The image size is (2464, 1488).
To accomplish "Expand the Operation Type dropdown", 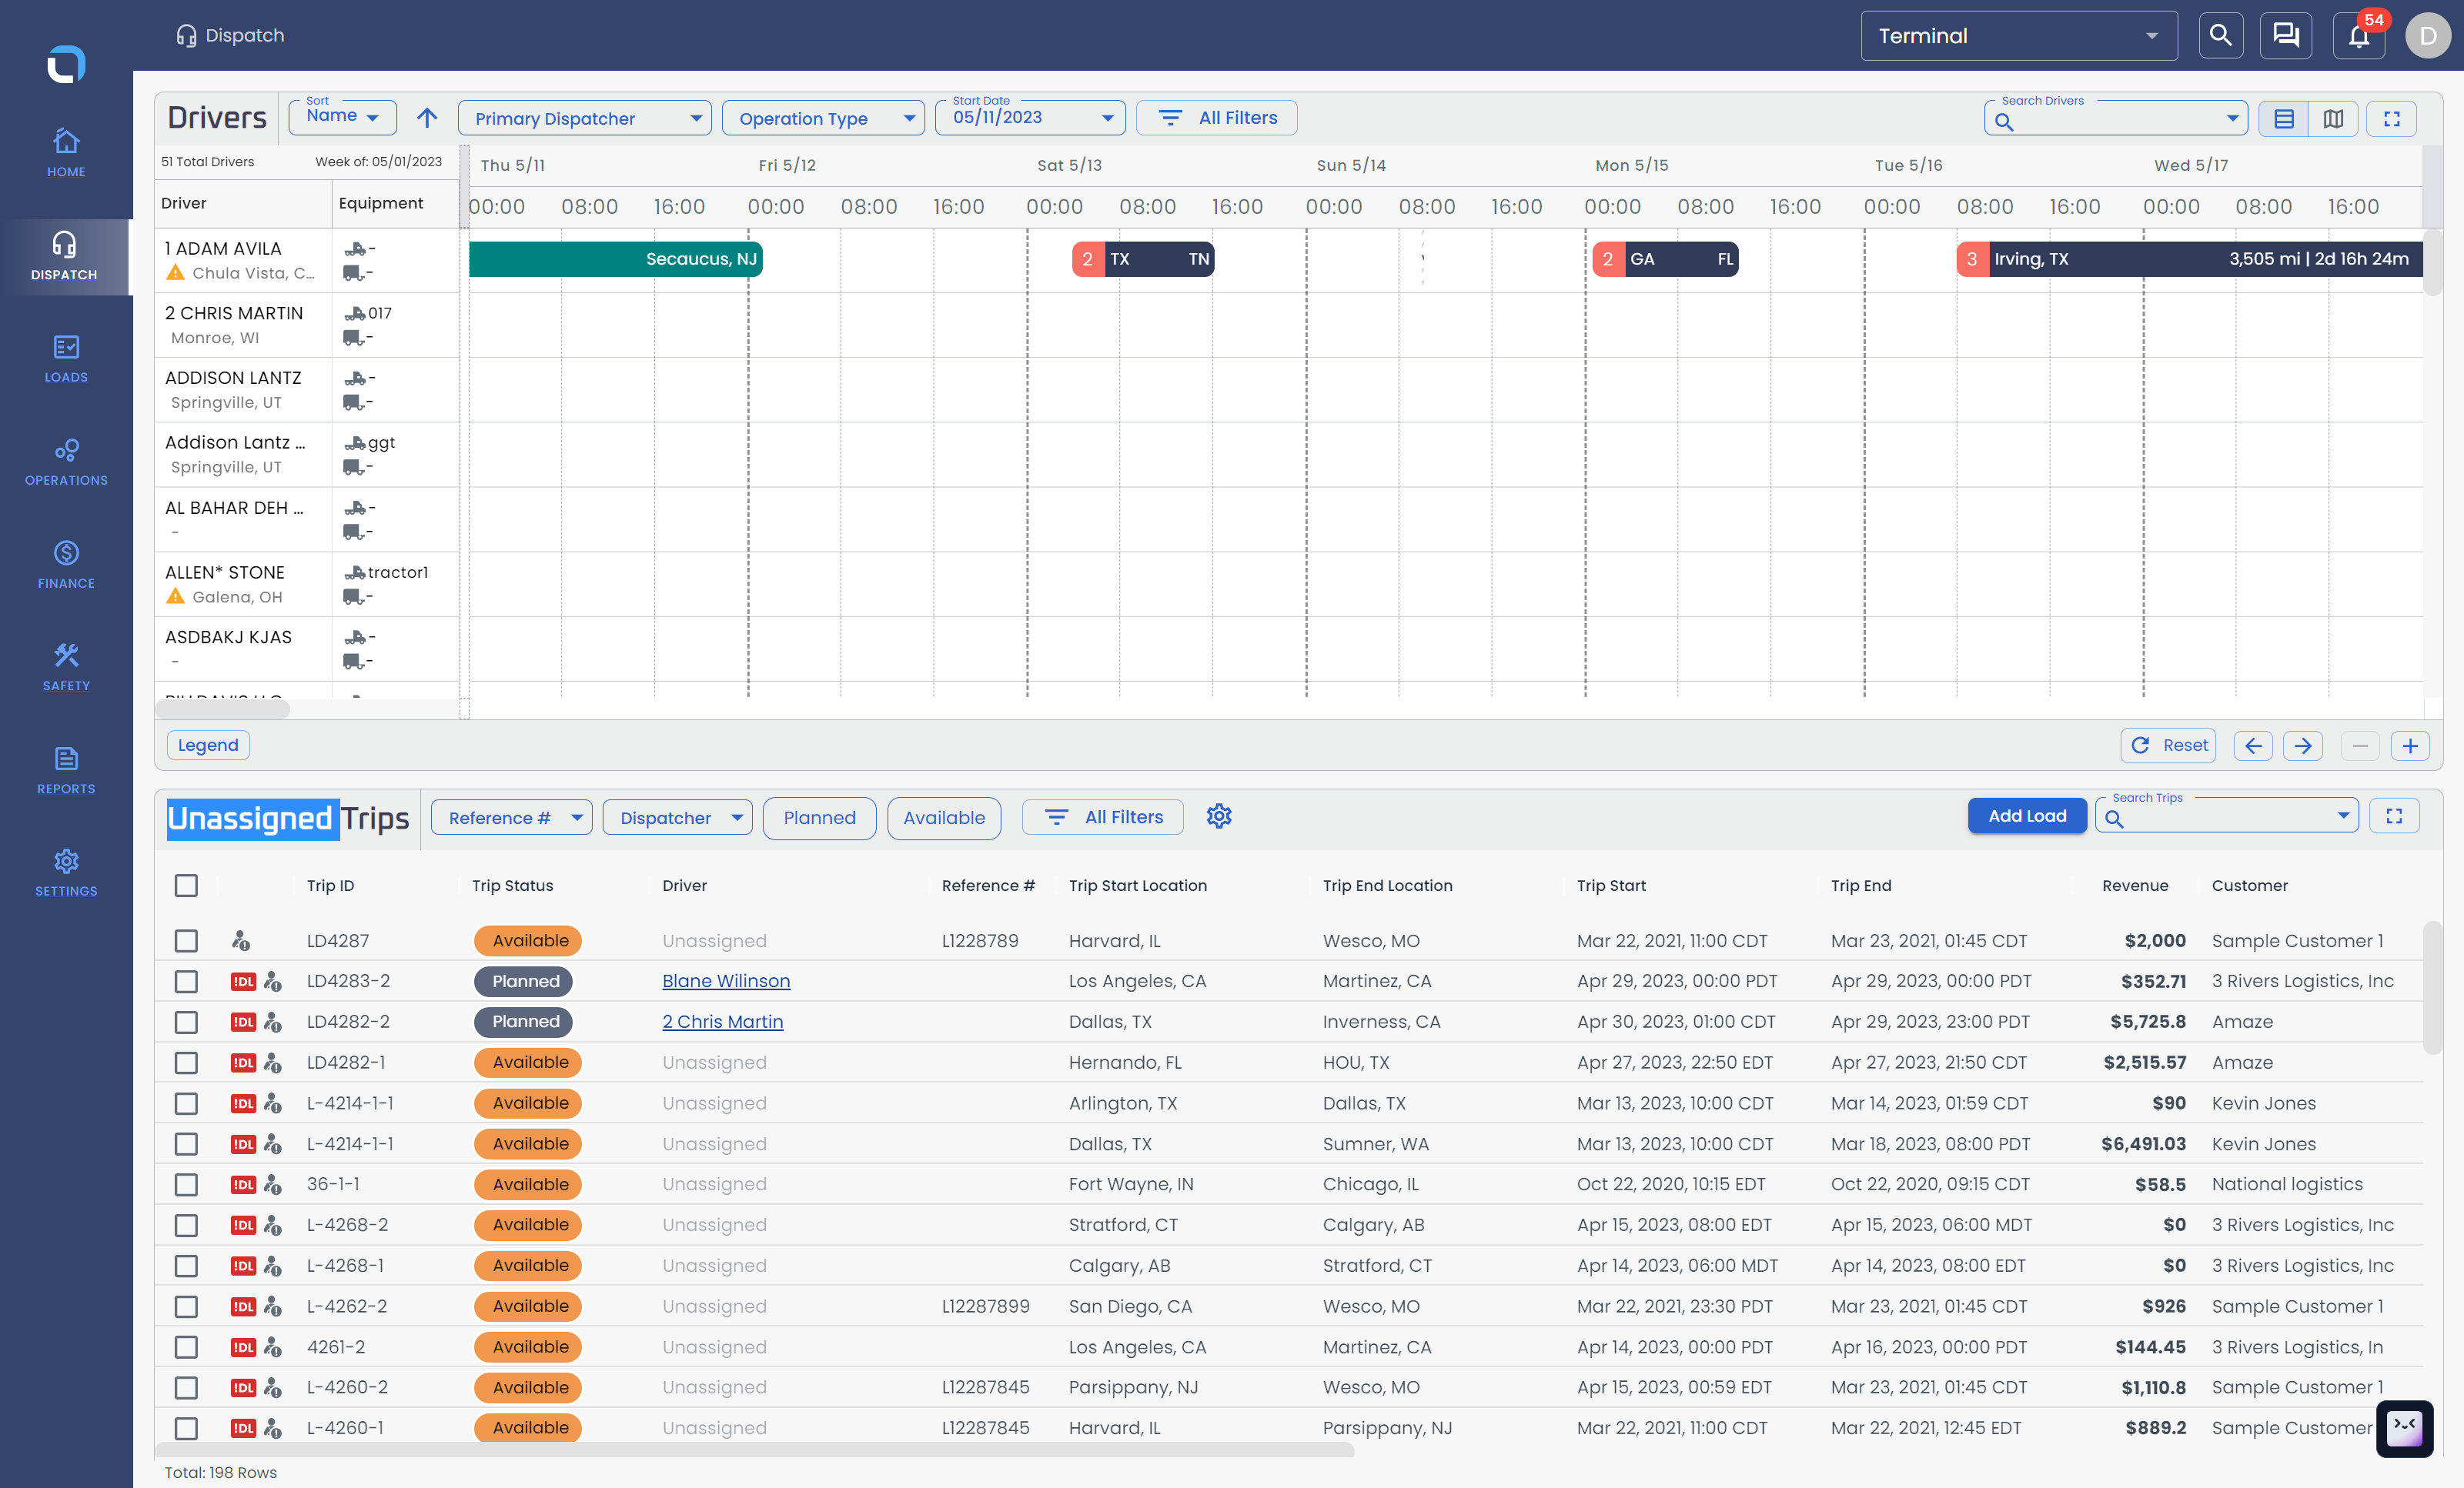I will coord(822,118).
